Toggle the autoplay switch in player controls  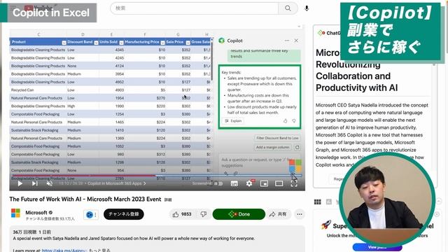[218, 183]
